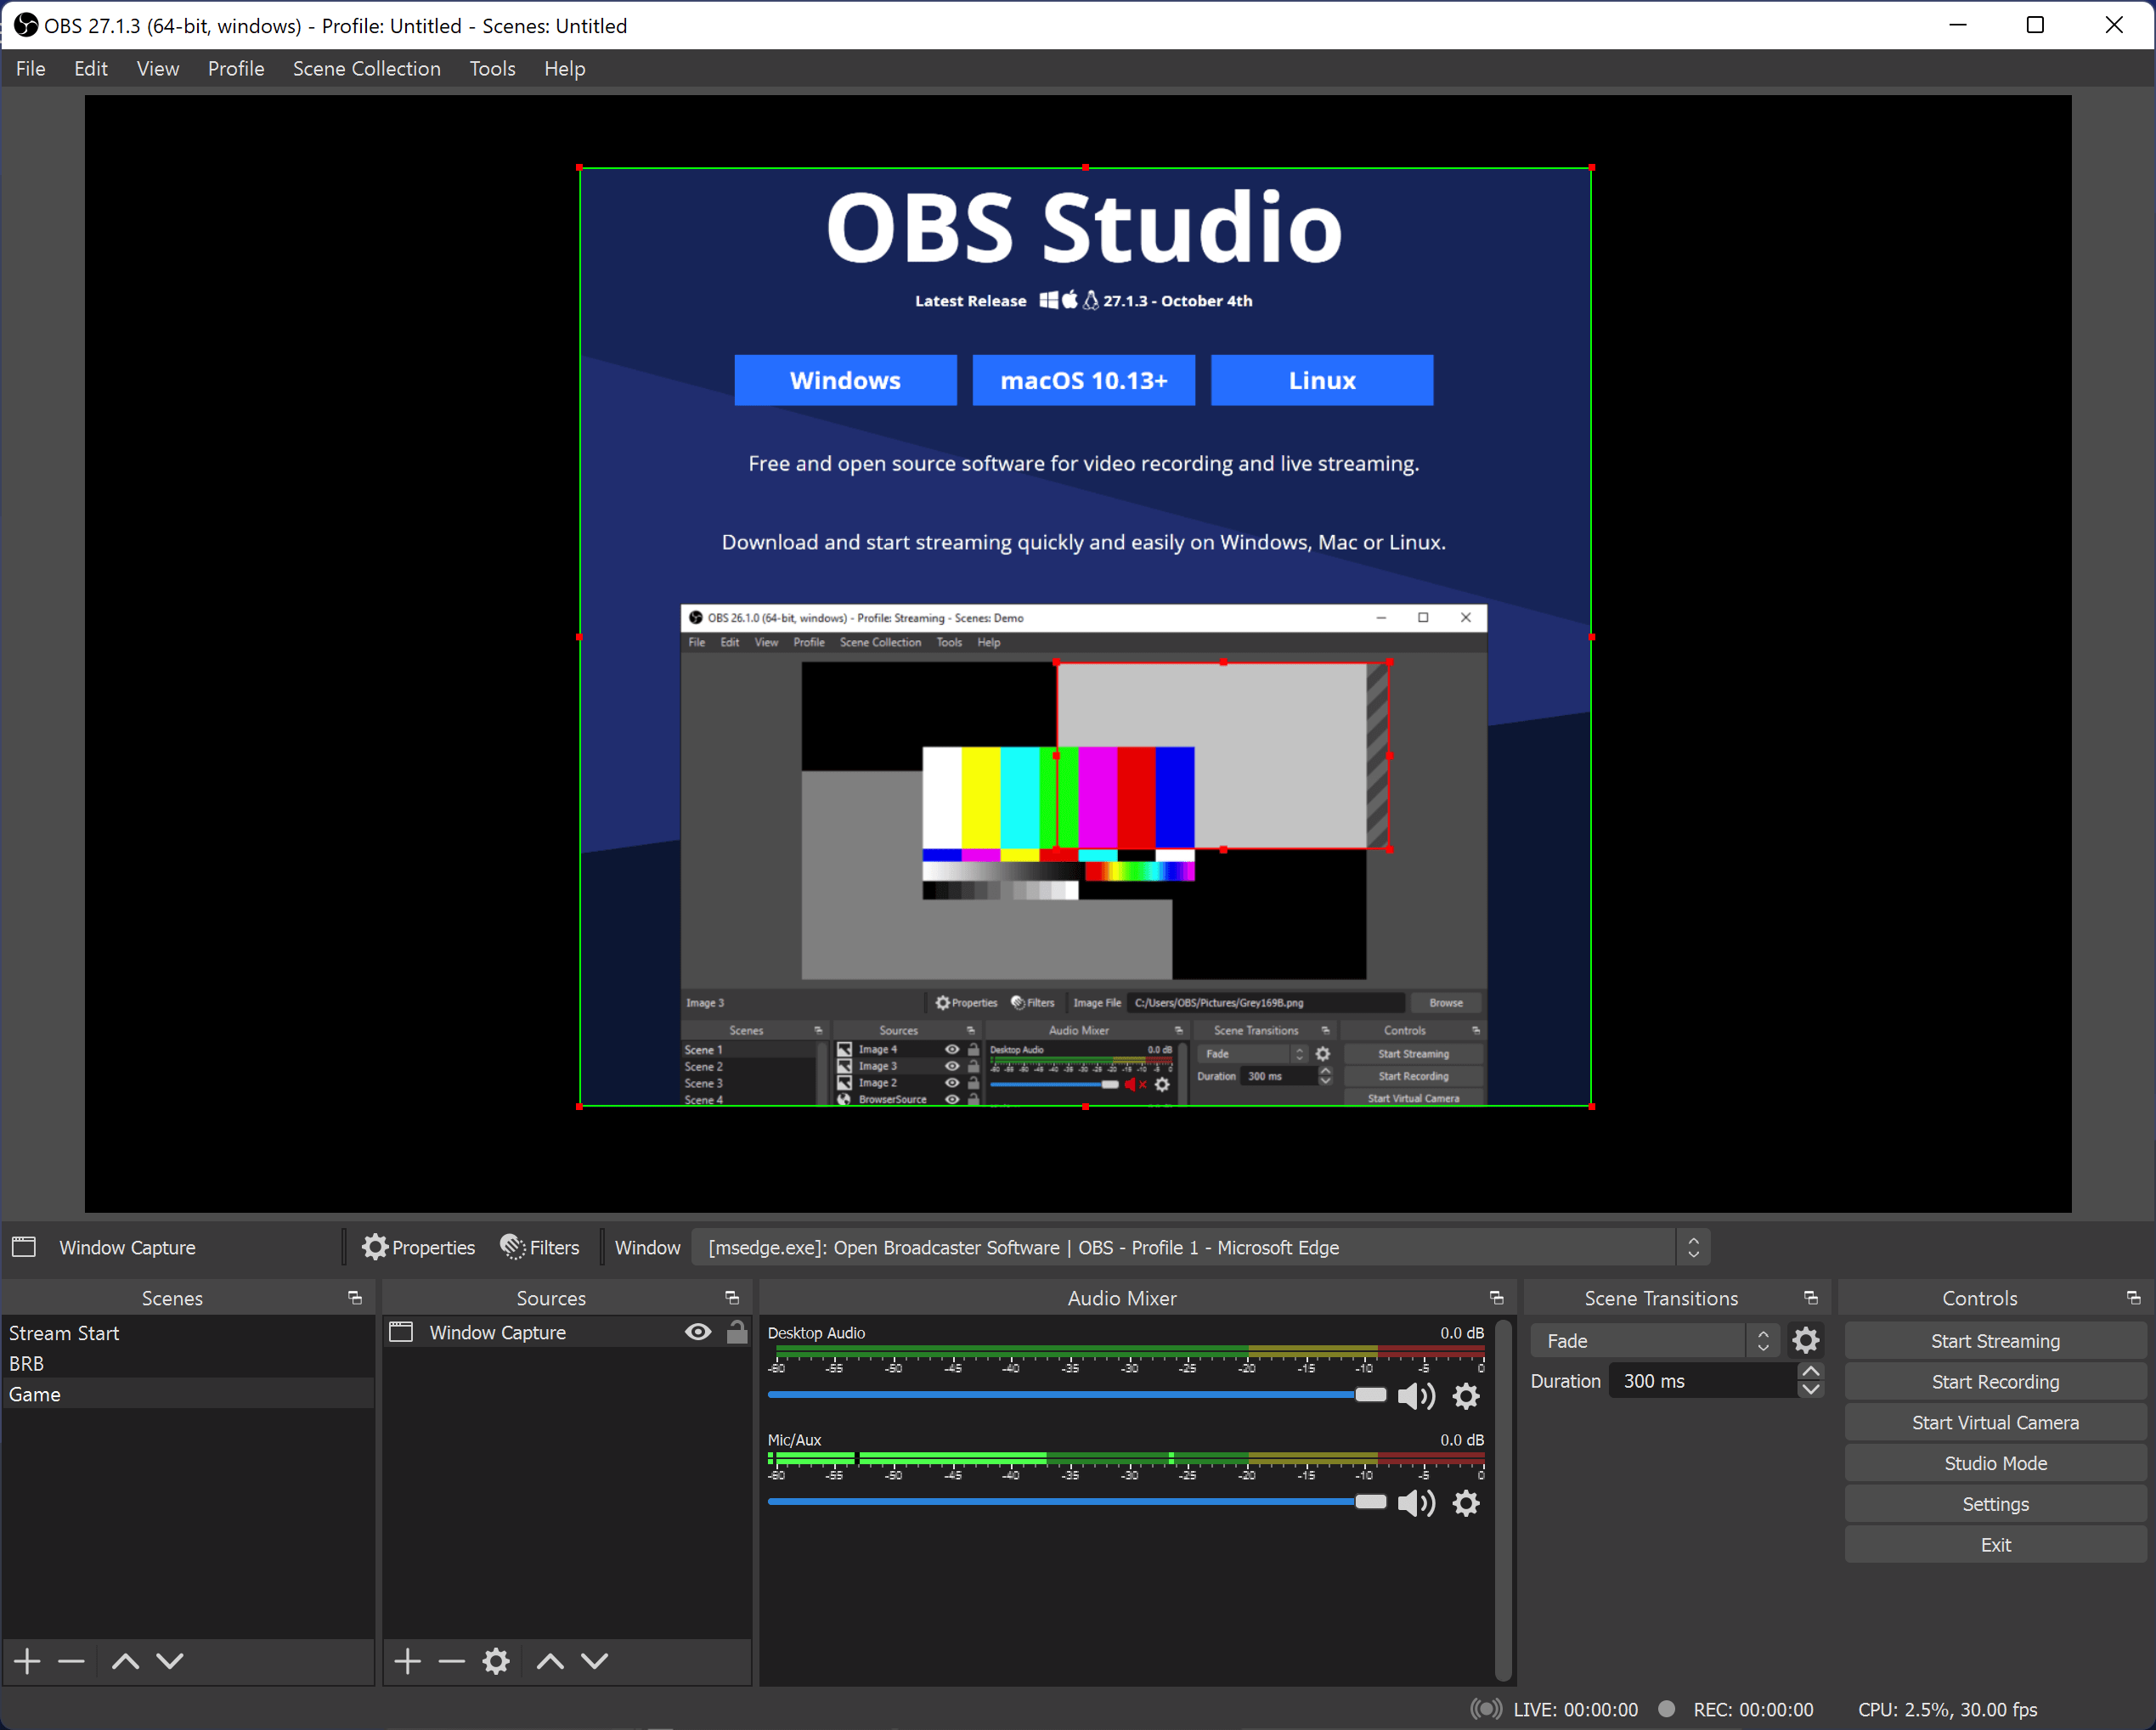Image resolution: width=2156 pixels, height=1730 pixels.
Task: Open the Scene Collection menu
Action: pos(366,68)
